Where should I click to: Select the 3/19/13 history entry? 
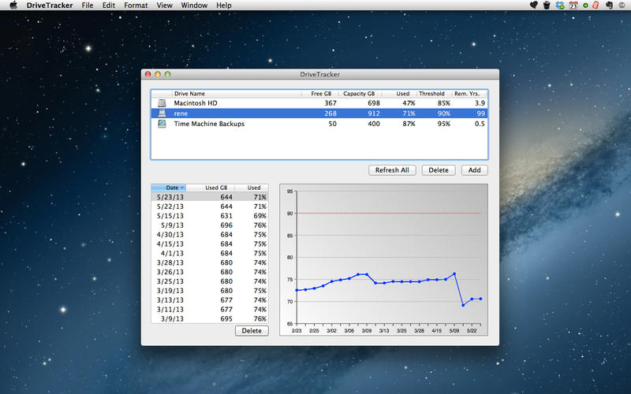tap(210, 291)
